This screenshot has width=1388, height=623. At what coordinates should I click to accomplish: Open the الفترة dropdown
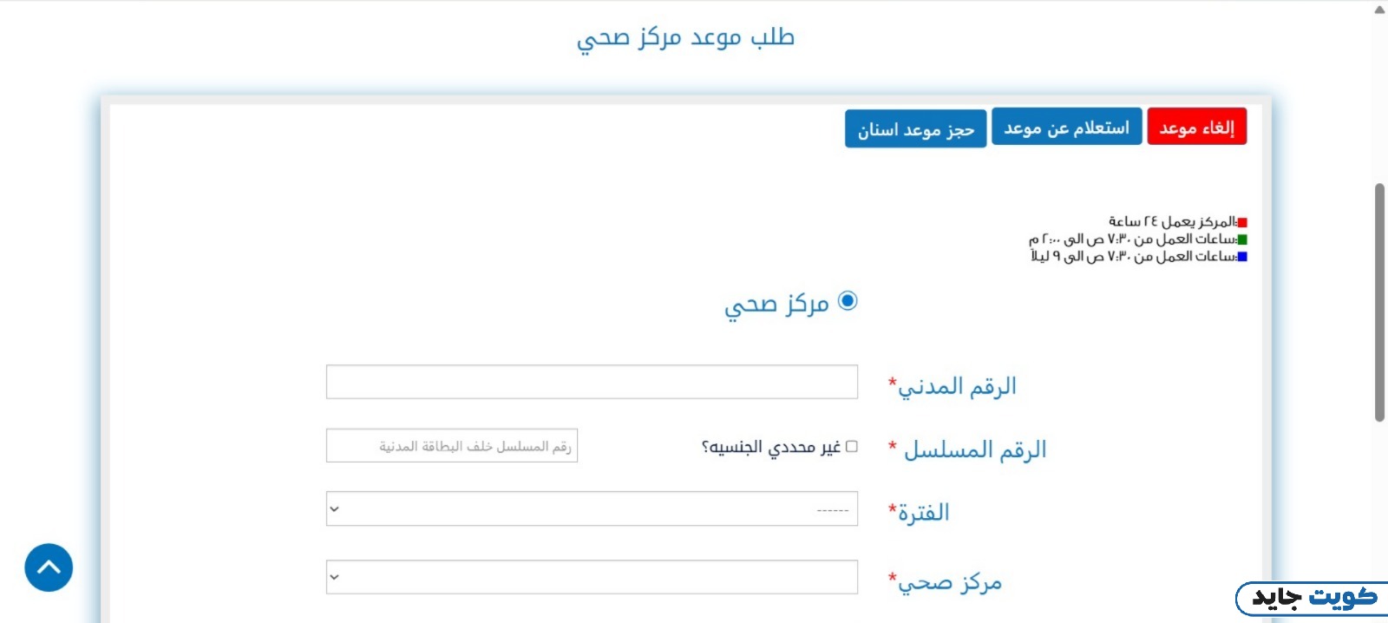pyautogui.click(x=592, y=509)
